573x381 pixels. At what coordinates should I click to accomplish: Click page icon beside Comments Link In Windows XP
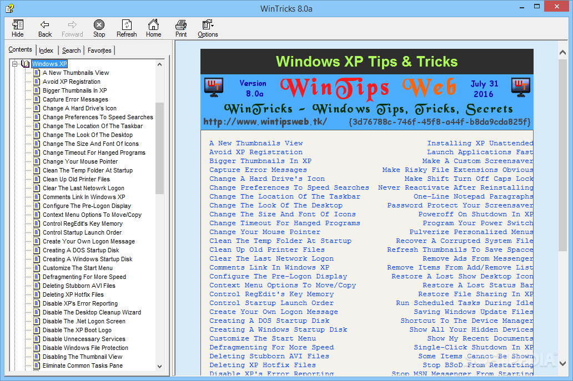(x=37, y=197)
